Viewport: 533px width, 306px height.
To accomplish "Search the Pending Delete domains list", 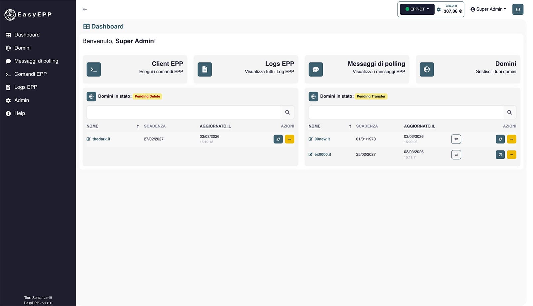I will (287, 113).
